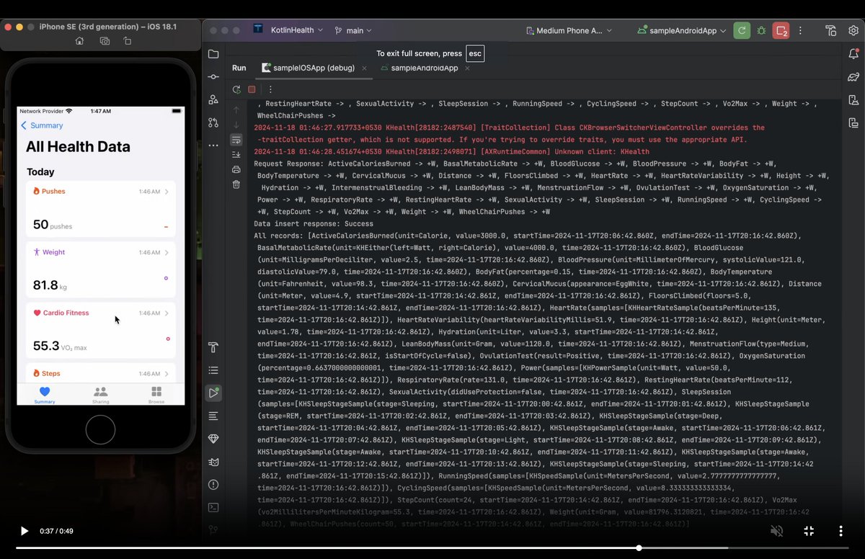Stop the running sampleIOSApp process
Image resolution: width=865 pixels, height=559 pixels.
point(252,89)
